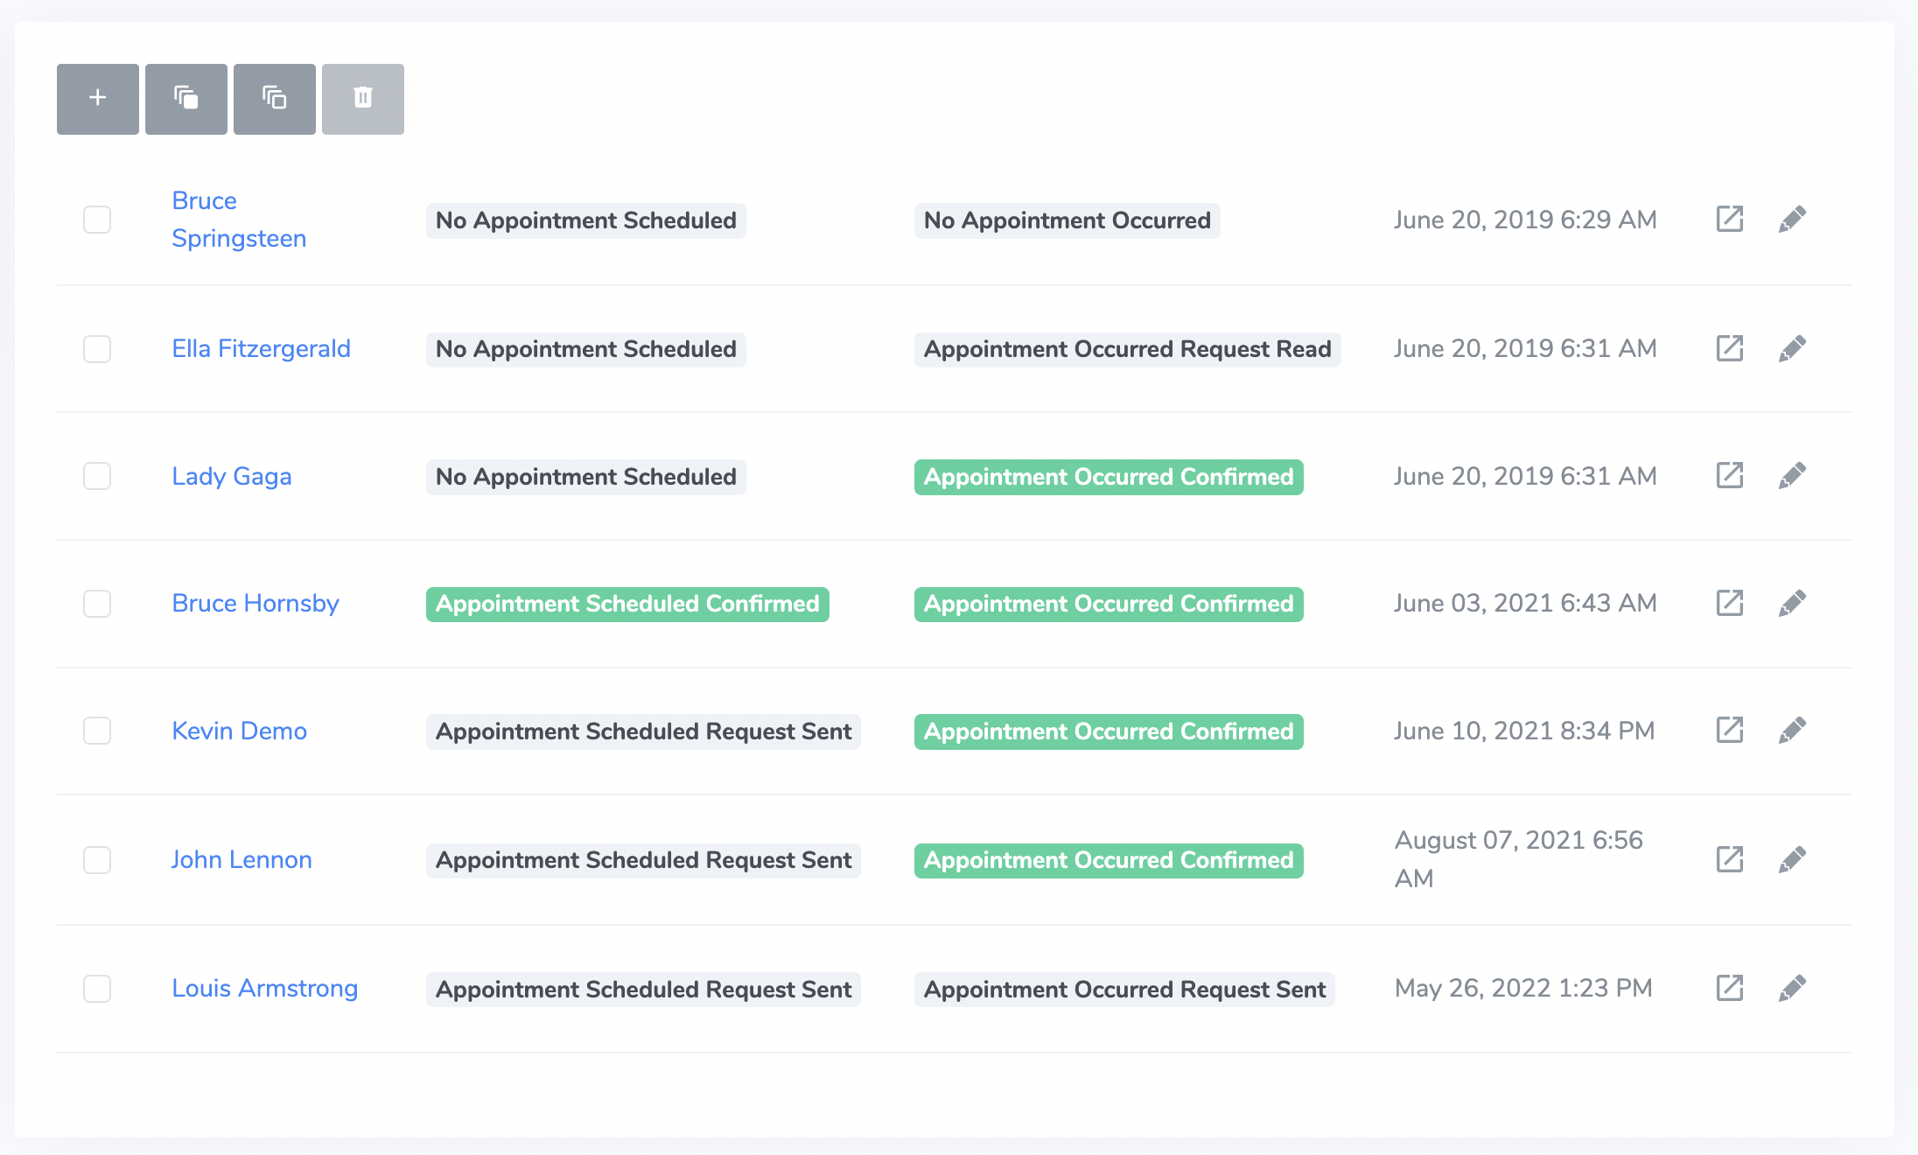Viewport: 1918px width, 1155px height.
Task: Click the plus add-new button
Action: pyautogui.click(x=97, y=98)
